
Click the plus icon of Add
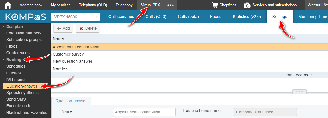click(59, 29)
